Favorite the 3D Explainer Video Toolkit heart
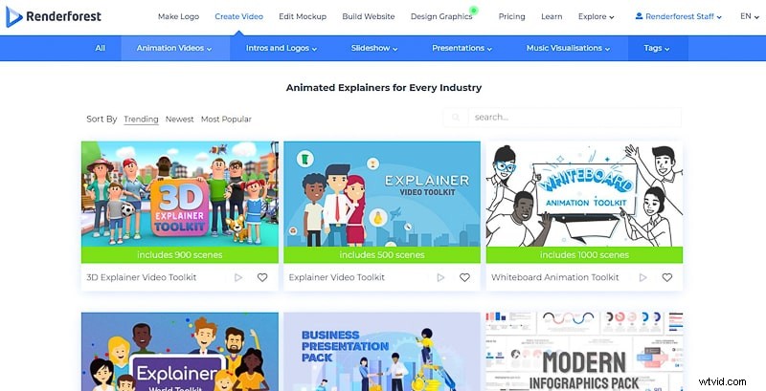766x391 pixels. [x=262, y=277]
